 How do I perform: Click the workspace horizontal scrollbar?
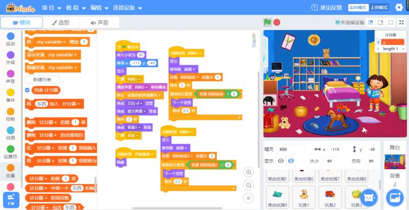[177, 208]
